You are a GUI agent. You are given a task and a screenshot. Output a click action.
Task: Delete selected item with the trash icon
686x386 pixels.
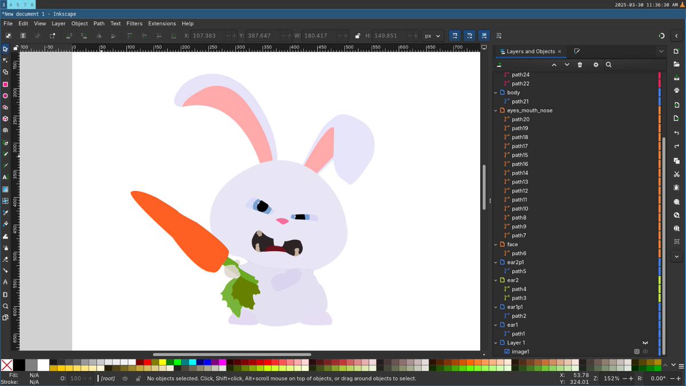point(580,65)
